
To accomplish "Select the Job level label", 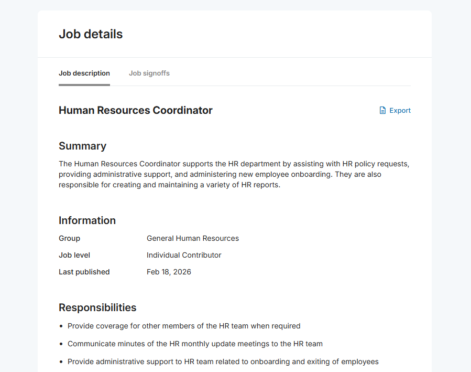I will pos(74,255).
